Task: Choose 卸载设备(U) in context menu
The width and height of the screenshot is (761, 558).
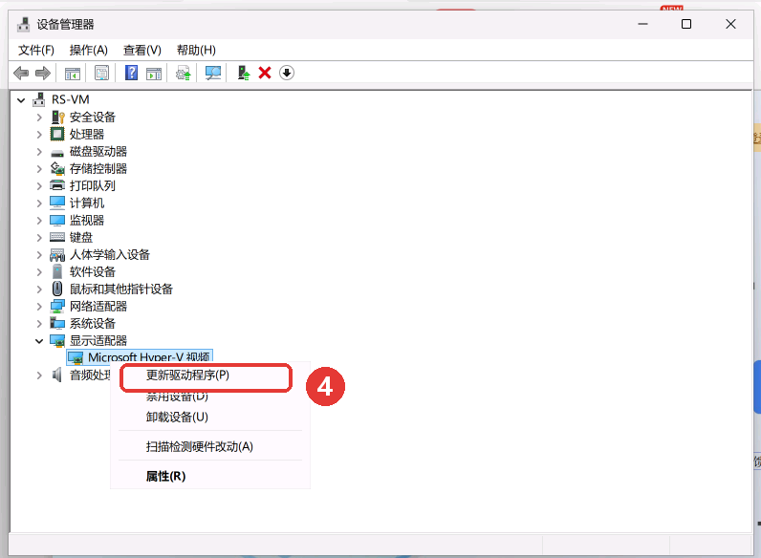Action: click(x=177, y=417)
